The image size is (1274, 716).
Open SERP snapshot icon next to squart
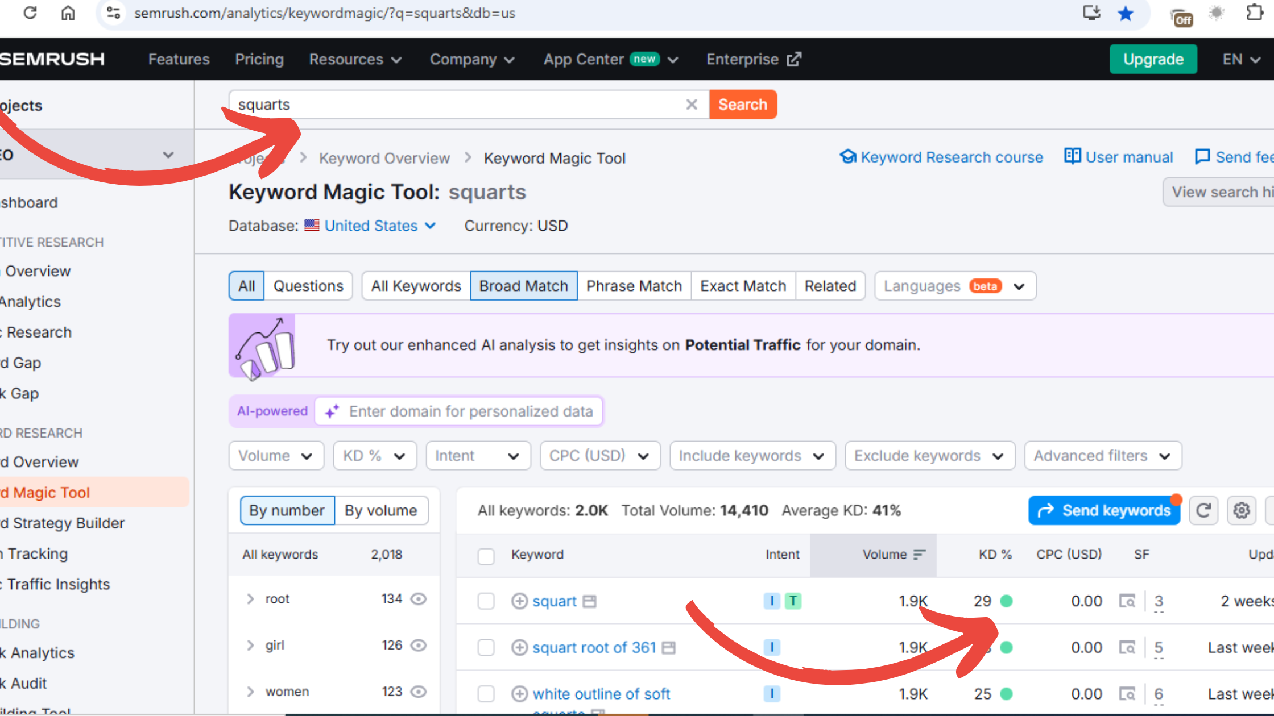(x=590, y=601)
